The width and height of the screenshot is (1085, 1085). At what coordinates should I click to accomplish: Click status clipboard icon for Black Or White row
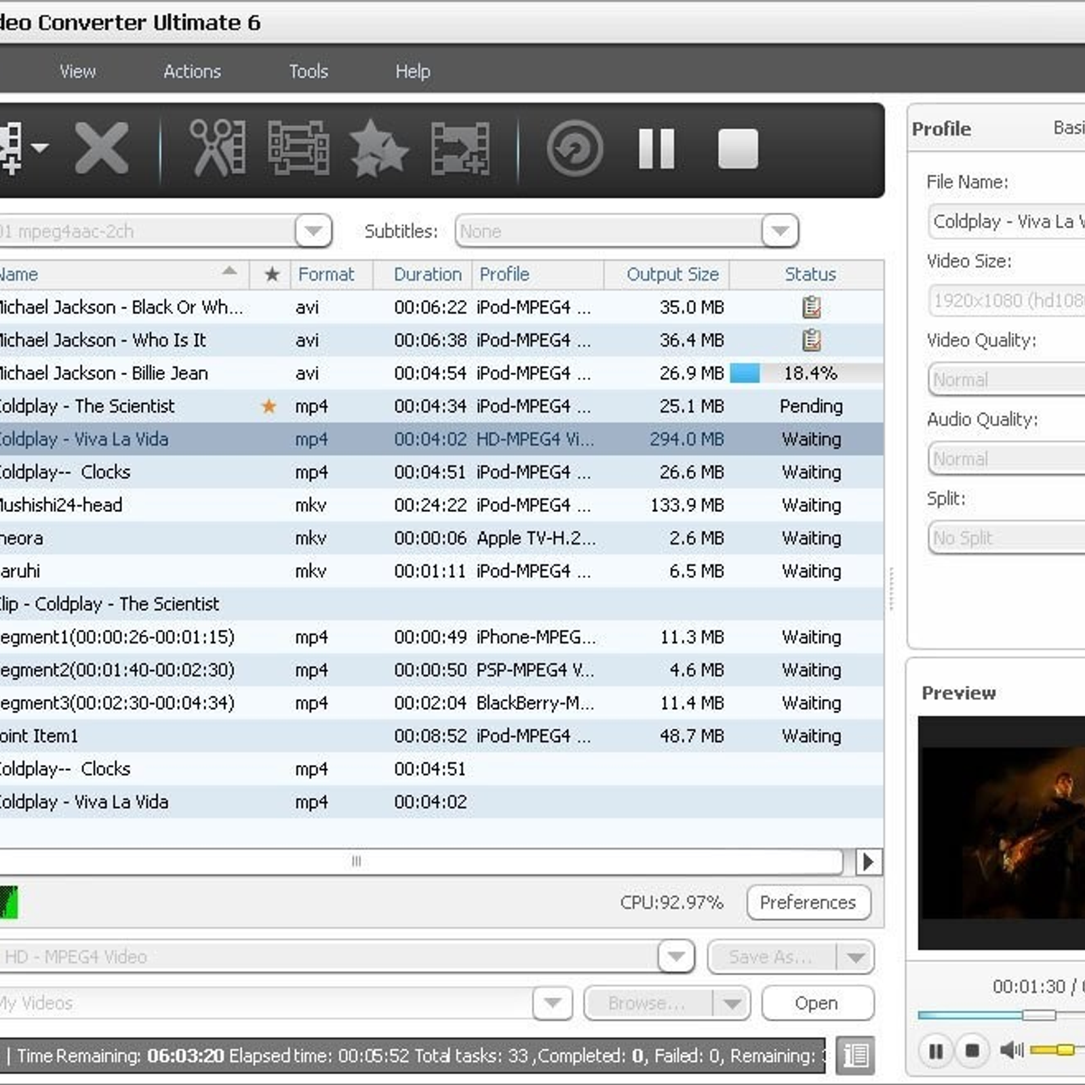click(x=811, y=307)
